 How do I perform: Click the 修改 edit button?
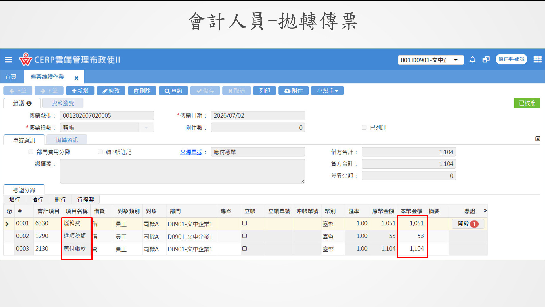coord(111,91)
